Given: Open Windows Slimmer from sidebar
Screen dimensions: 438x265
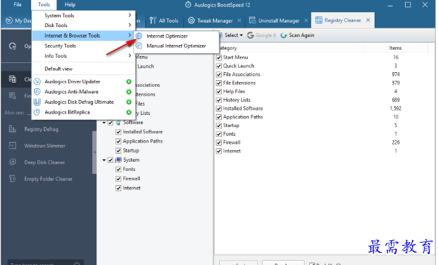Looking at the screenshot, I should pos(44,145).
